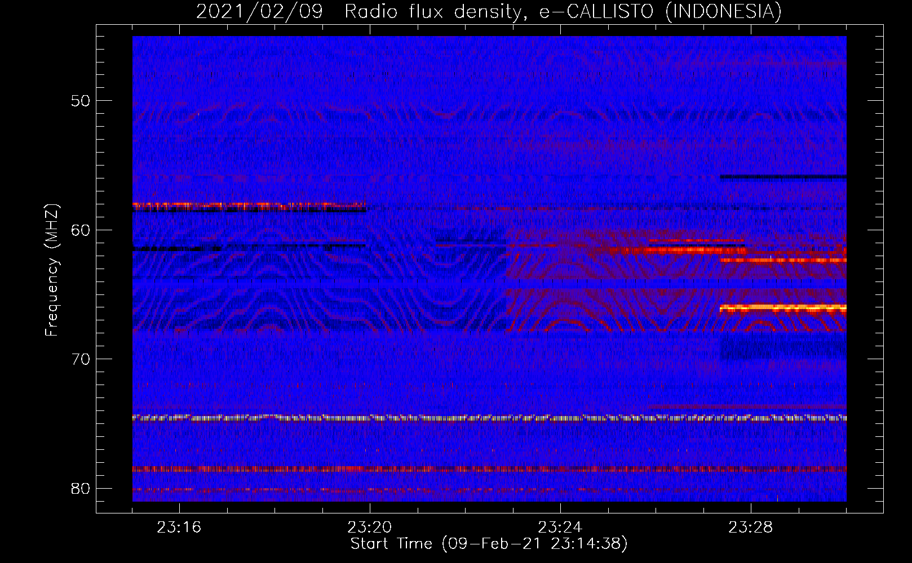Click the 23:24 time tick label

[560, 528]
